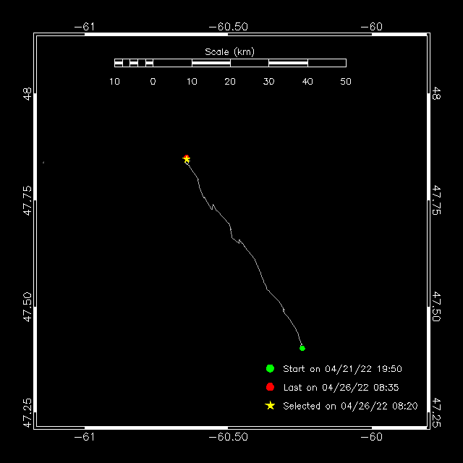
Task: Click 'Selected on 04/26/22 08:20' legend text
Action: 350,406
